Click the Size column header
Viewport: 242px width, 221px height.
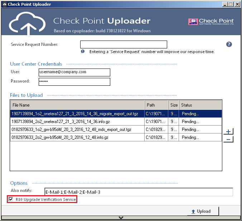point(174,105)
